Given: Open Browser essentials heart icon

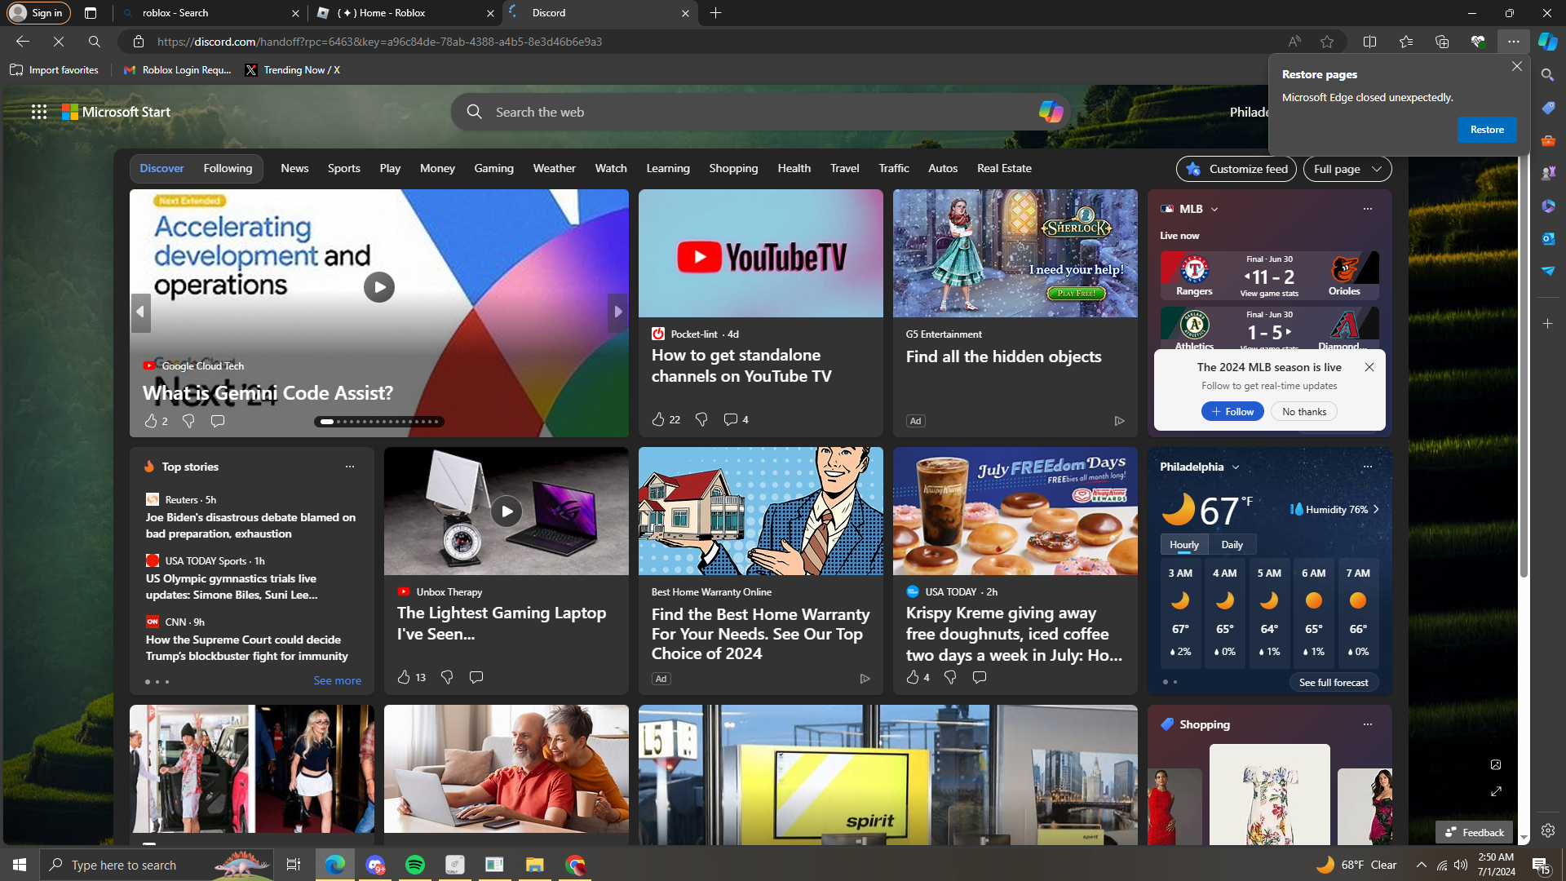Looking at the screenshot, I should coord(1478,42).
